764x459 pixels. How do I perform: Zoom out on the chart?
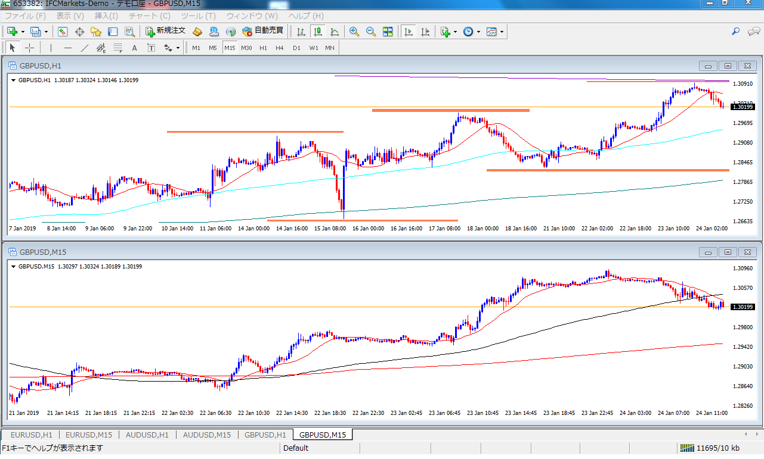pos(371,32)
